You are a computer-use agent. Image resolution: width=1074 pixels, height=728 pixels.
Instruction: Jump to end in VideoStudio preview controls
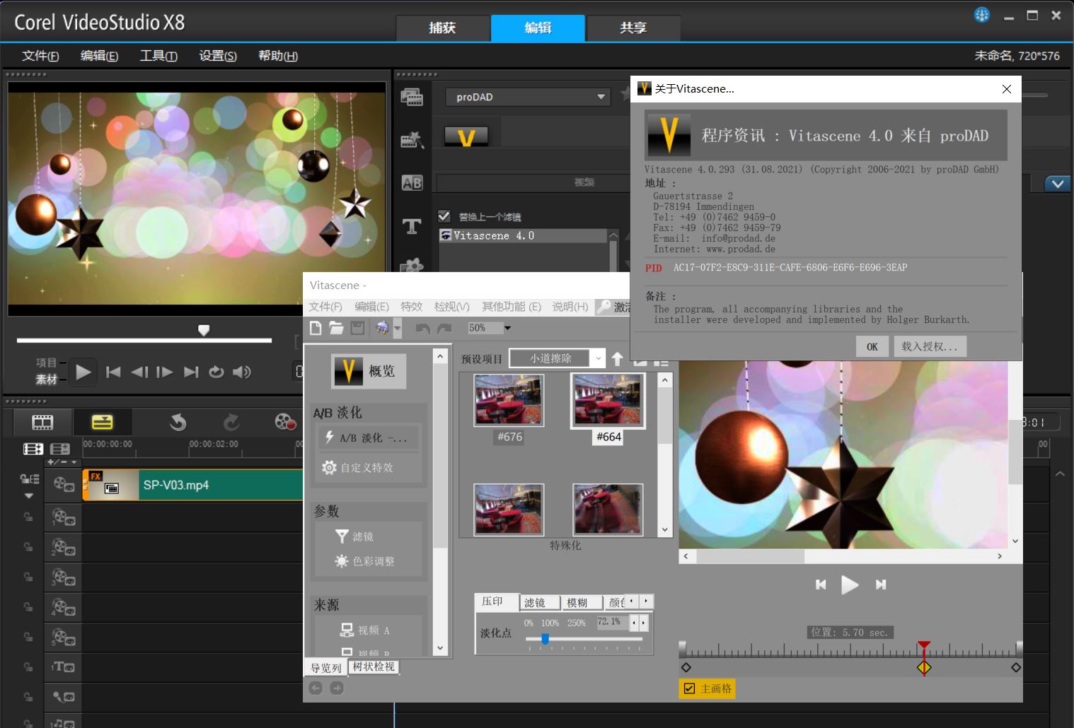[191, 372]
